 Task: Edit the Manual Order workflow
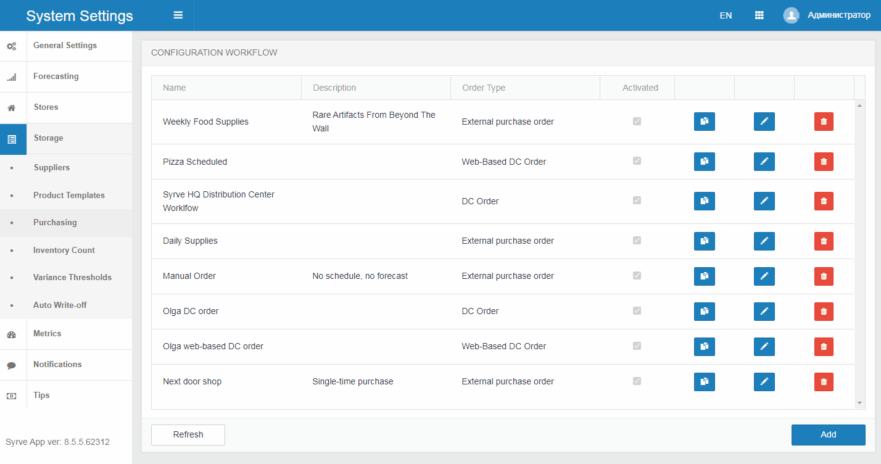764,276
